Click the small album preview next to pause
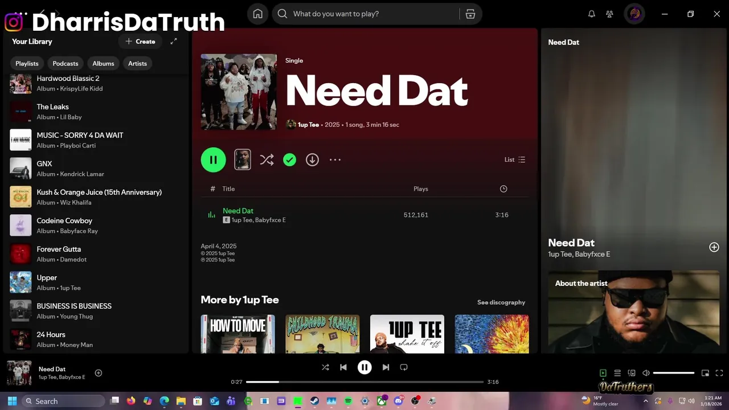Image resolution: width=729 pixels, height=410 pixels. click(243, 160)
